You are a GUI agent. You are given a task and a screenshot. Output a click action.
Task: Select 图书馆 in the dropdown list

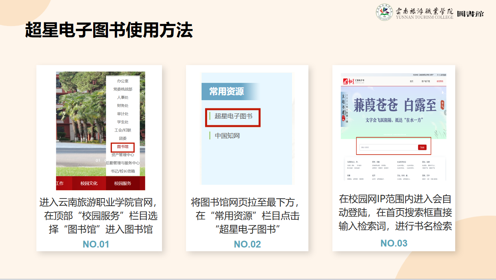[x=123, y=147]
